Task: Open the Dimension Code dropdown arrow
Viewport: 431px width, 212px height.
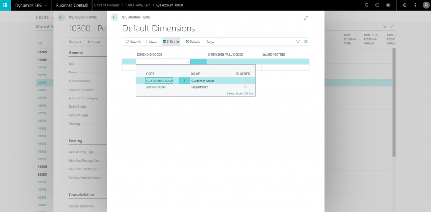Action: point(187,62)
